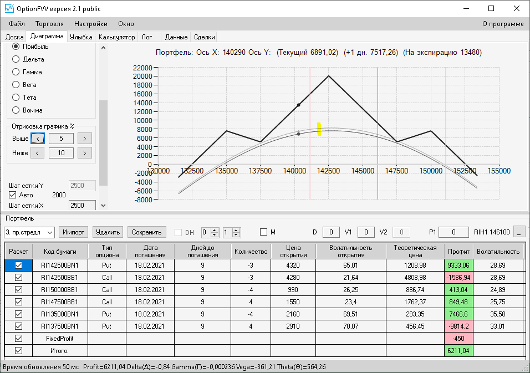Open О программе menu item

503,24
